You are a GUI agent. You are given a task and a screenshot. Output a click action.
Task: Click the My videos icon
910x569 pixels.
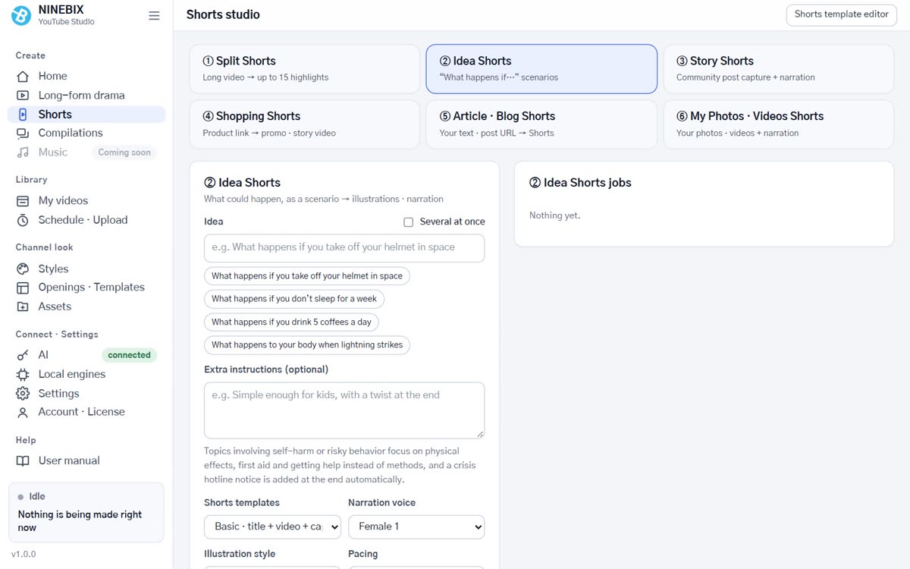coord(23,201)
